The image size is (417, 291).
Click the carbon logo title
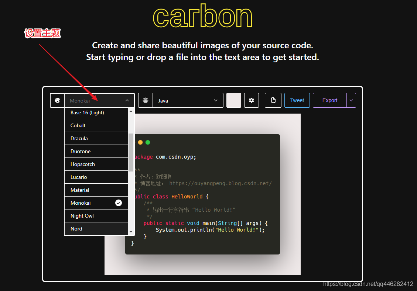point(202,16)
